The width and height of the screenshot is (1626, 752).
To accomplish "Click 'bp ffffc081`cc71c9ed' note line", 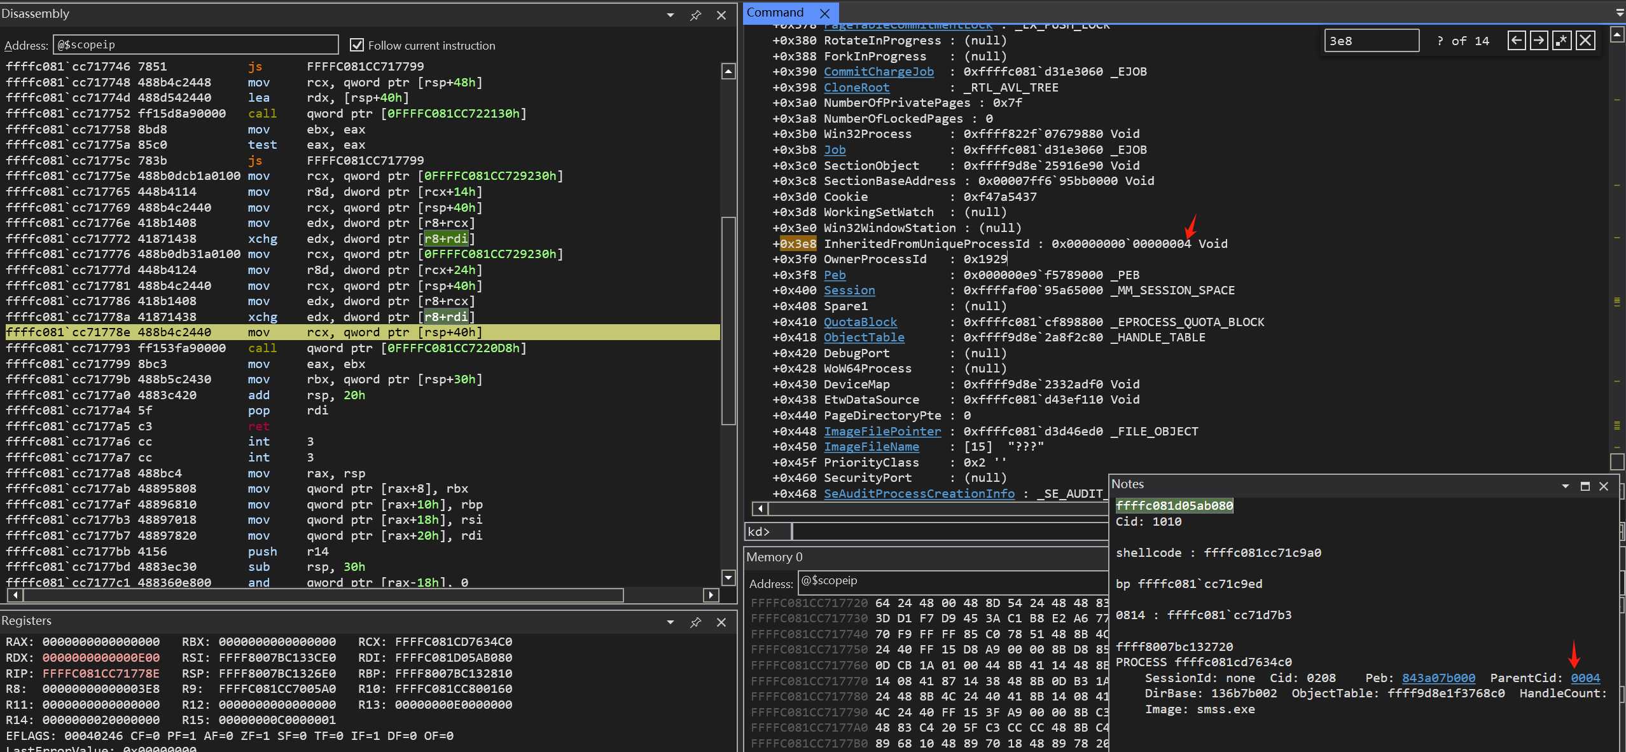I will [1189, 584].
